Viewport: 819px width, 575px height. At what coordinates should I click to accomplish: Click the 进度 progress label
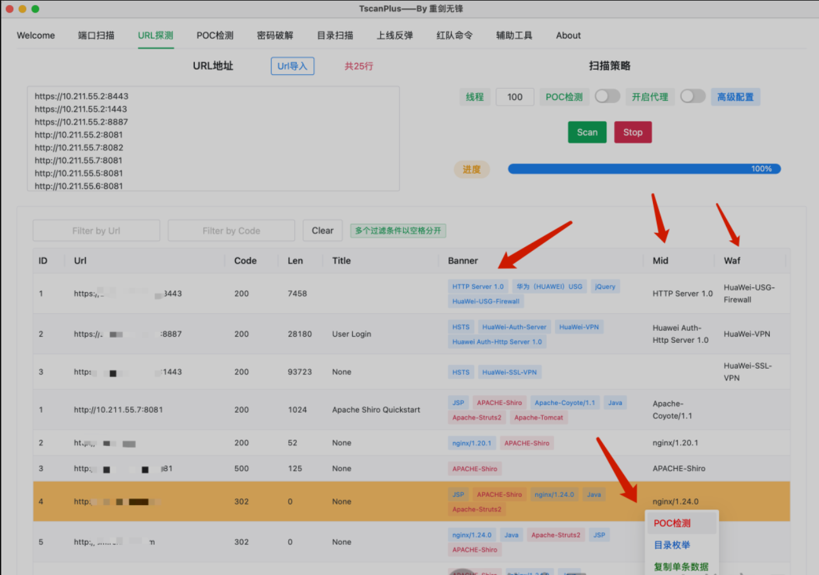[472, 169]
